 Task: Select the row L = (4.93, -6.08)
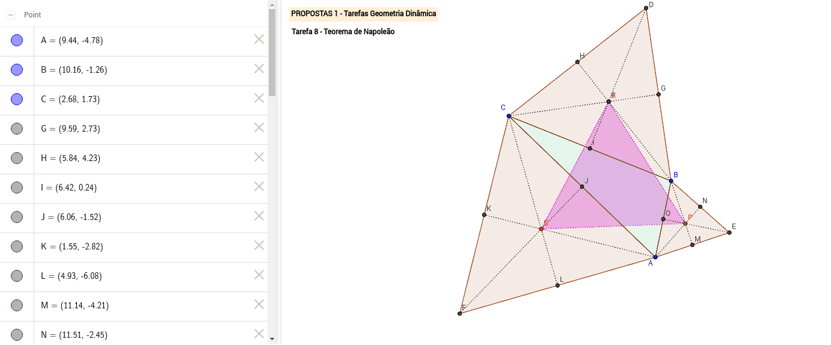[133, 276]
